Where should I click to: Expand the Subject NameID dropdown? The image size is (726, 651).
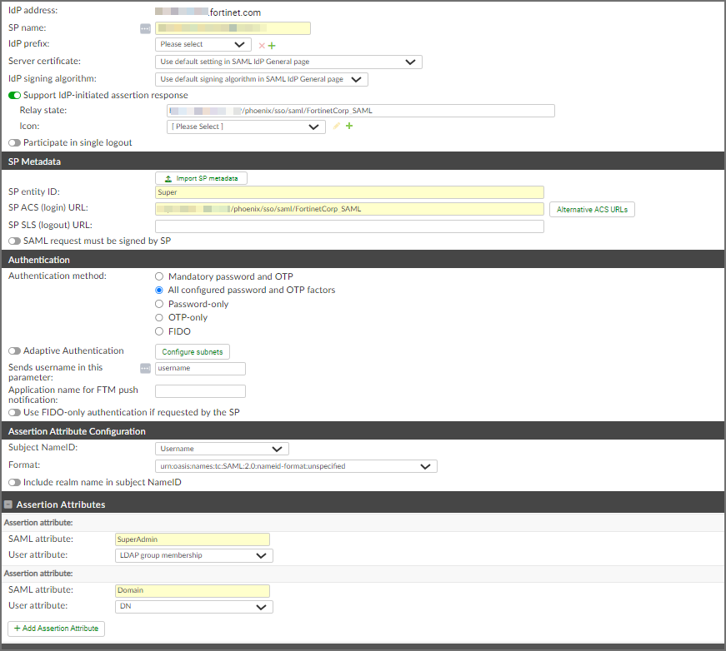pyautogui.click(x=222, y=449)
